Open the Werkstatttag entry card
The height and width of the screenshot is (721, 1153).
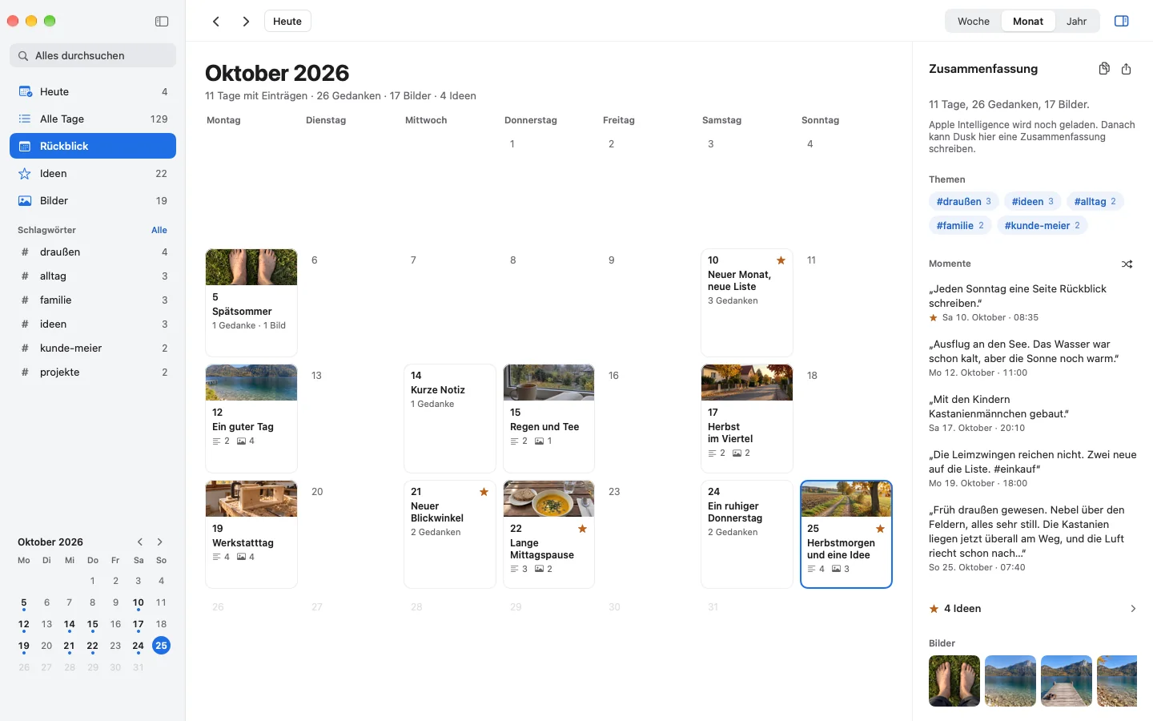251,534
